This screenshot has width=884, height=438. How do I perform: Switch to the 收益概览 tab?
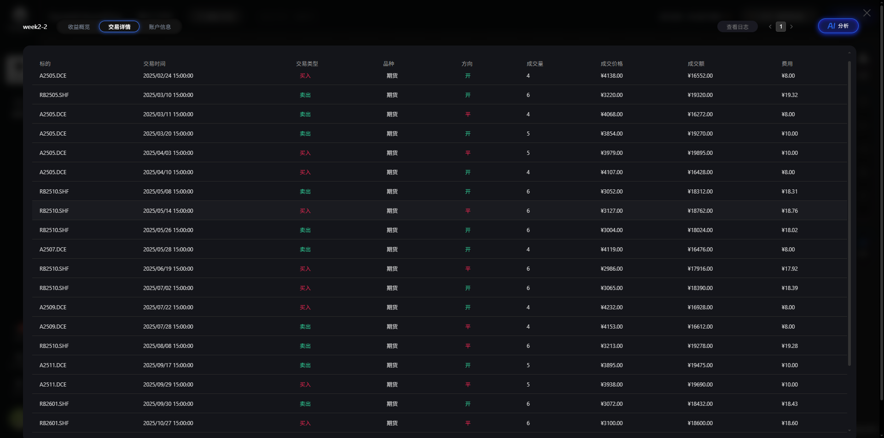tap(79, 27)
